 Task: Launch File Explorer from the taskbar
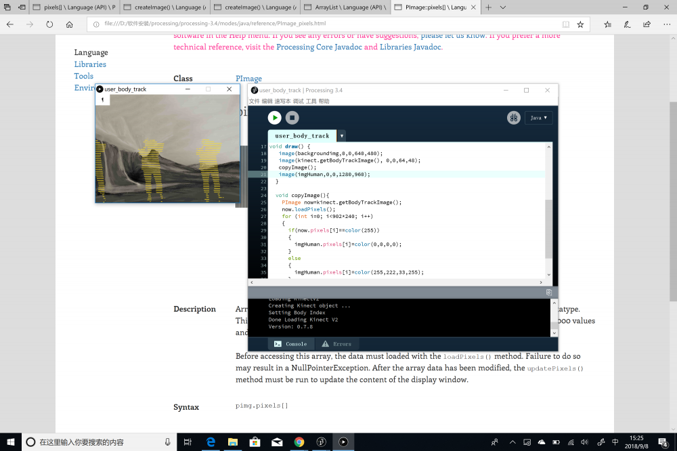233,442
